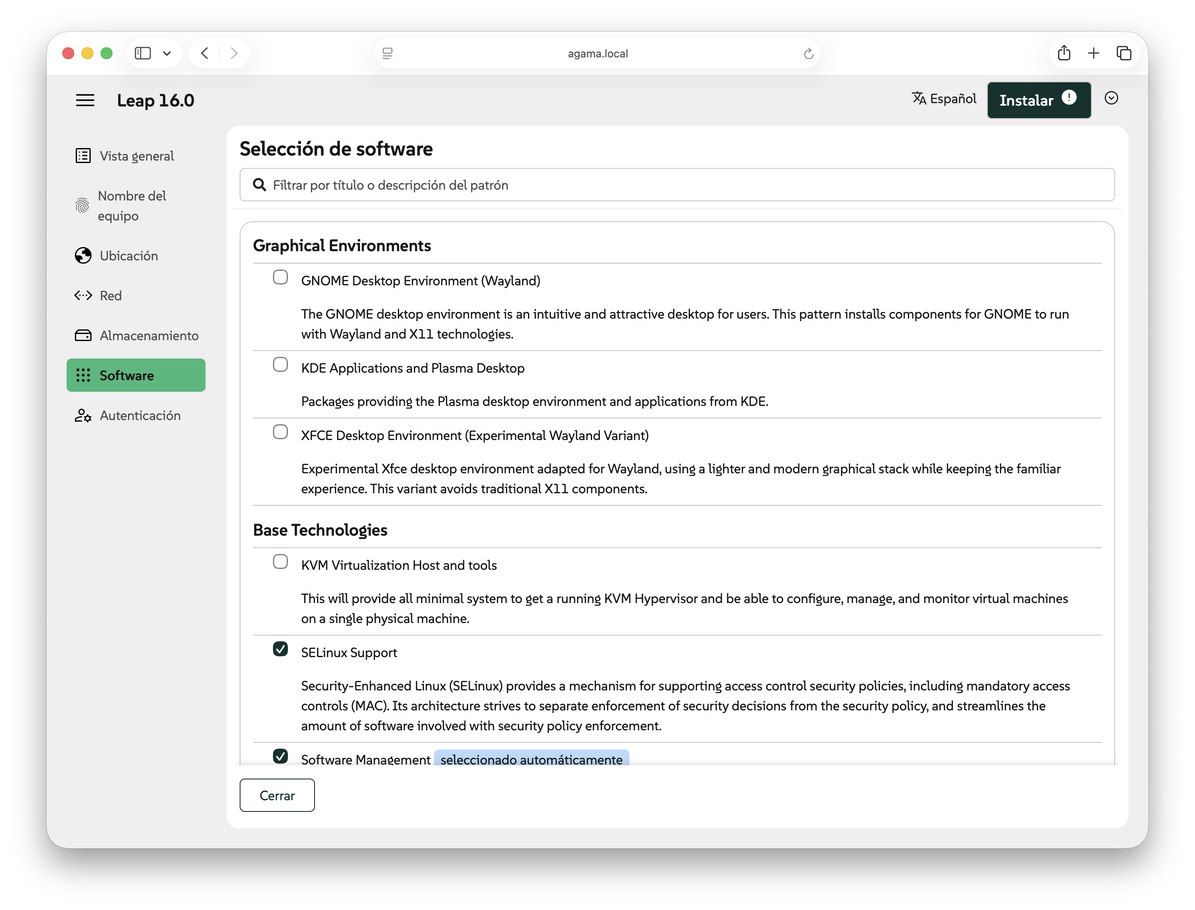Open the Safari sidebar dropdown arrow
The width and height of the screenshot is (1195, 910).
coord(167,53)
